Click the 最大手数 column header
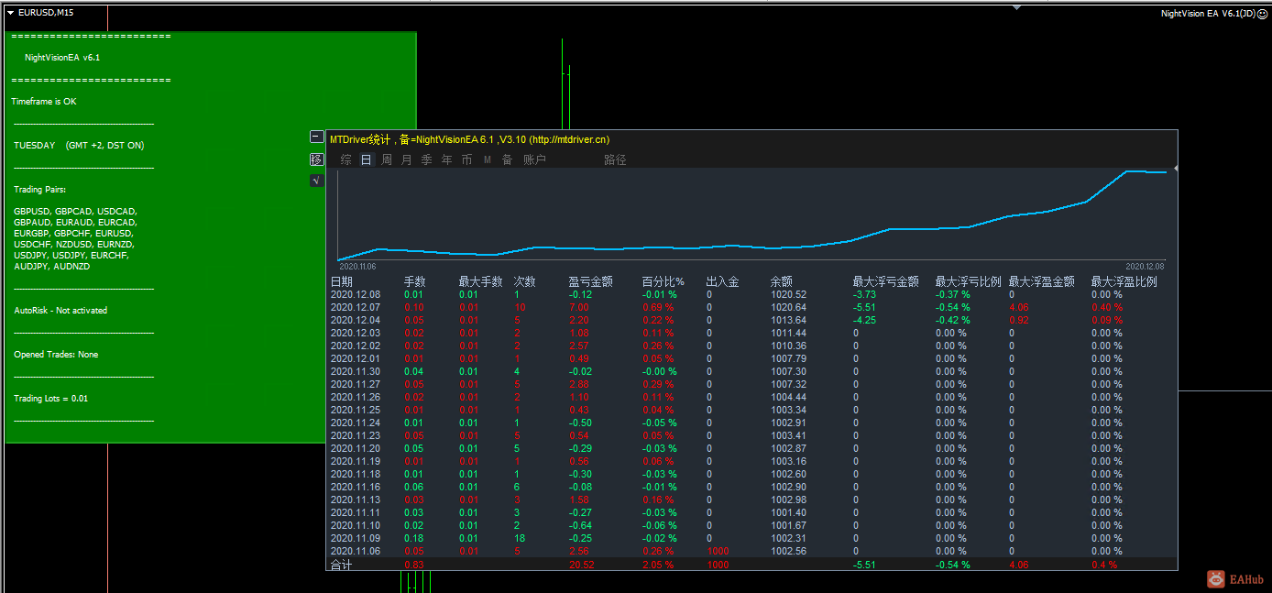This screenshot has width=1272, height=593. (480, 282)
